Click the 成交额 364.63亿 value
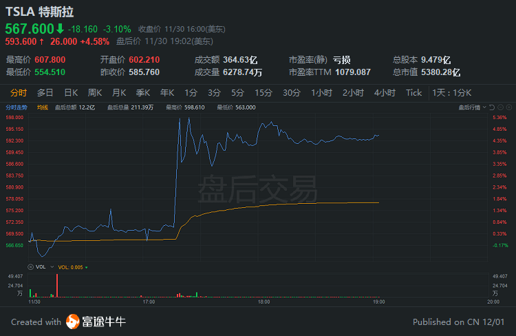516x336 pixels. click(240, 60)
